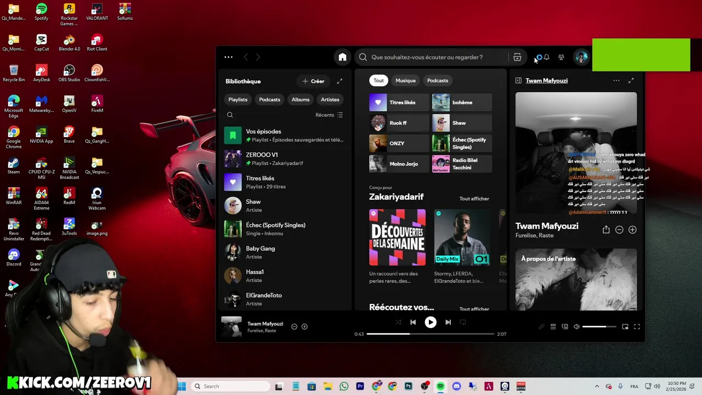Select the Tout tab
This screenshot has height=395, width=702.
(379, 81)
